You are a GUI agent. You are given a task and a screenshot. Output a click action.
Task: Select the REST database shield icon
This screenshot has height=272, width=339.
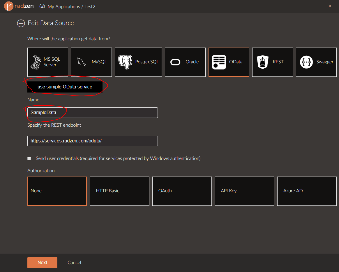(262, 62)
